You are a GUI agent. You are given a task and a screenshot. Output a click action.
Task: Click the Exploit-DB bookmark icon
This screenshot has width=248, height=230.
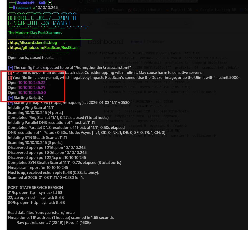[167, 10]
